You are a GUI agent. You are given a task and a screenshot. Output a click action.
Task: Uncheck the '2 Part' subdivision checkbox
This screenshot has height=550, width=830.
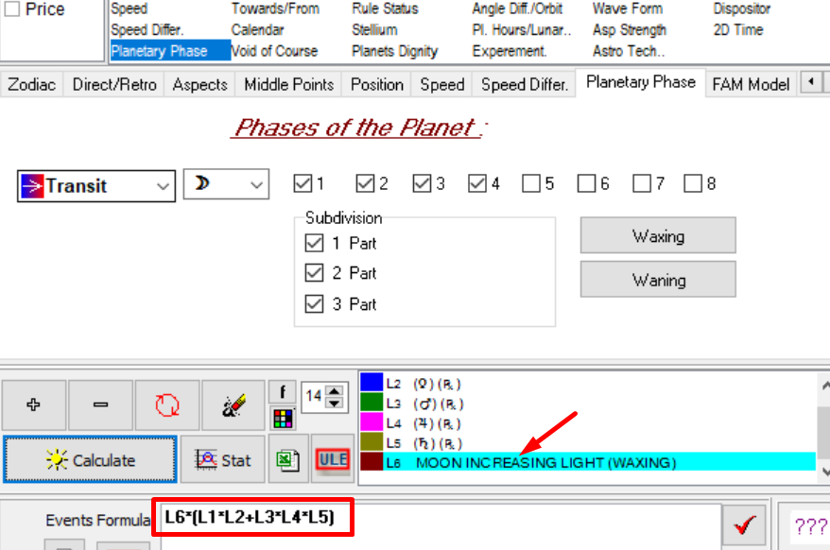(315, 274)
